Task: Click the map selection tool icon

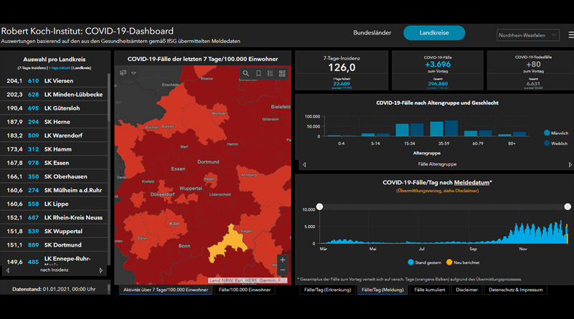Action: 123,73
